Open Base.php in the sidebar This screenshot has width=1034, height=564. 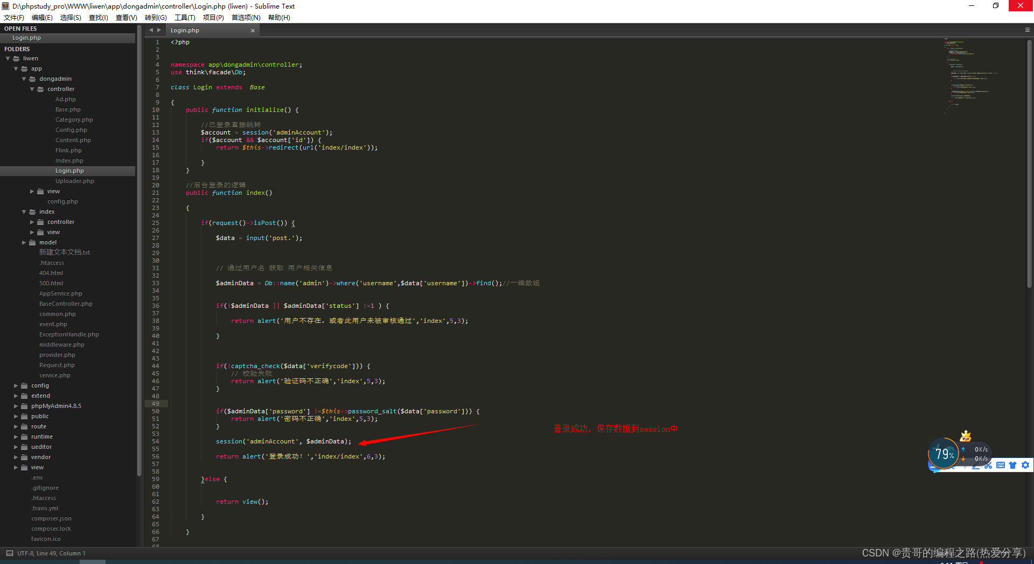tap(68, 110)
